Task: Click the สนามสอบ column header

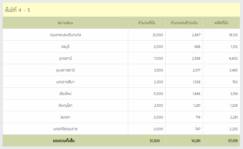Action: [65, 23]
